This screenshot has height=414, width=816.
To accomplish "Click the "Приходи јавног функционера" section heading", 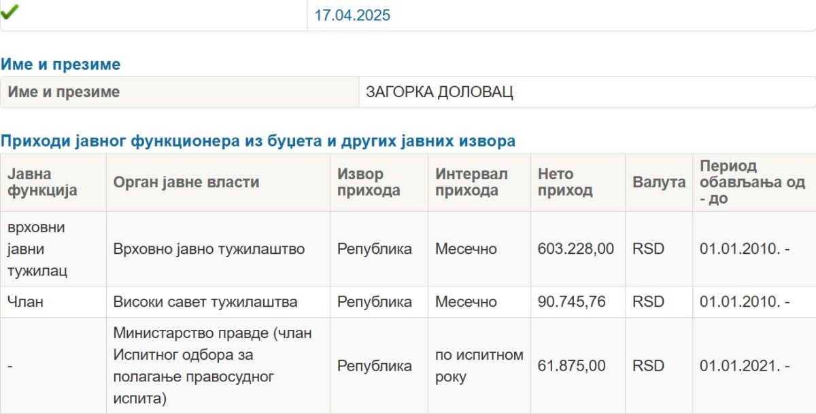I will point(258,141).
